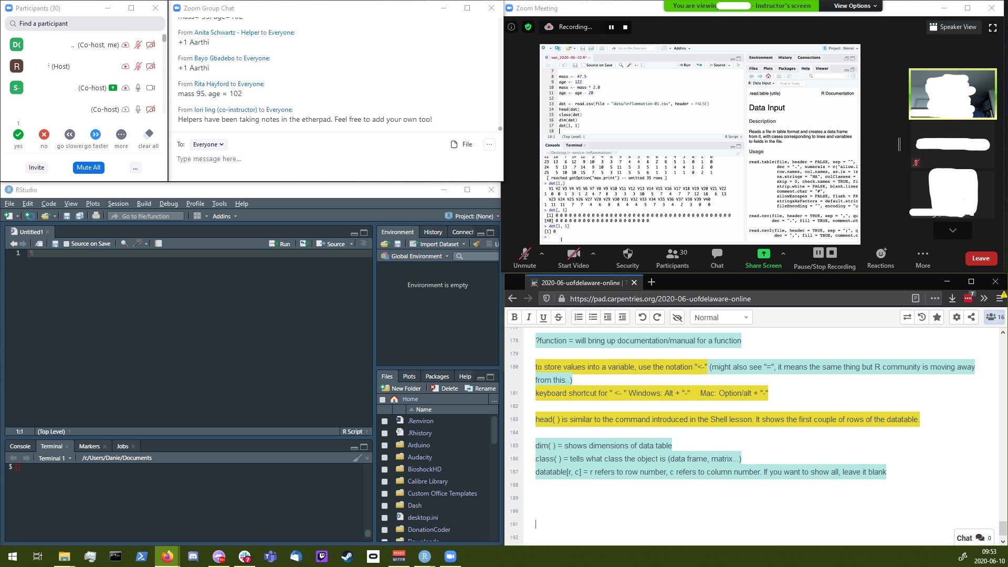Viewport: 1008px width, 567px height.
Task: Click the code tools magic wand icon
Action: [x=138, y=244]
